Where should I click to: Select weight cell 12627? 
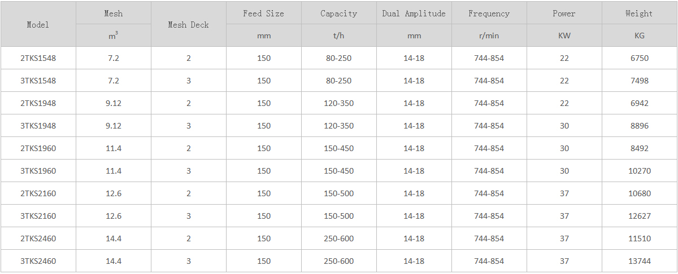click(639, 216)
